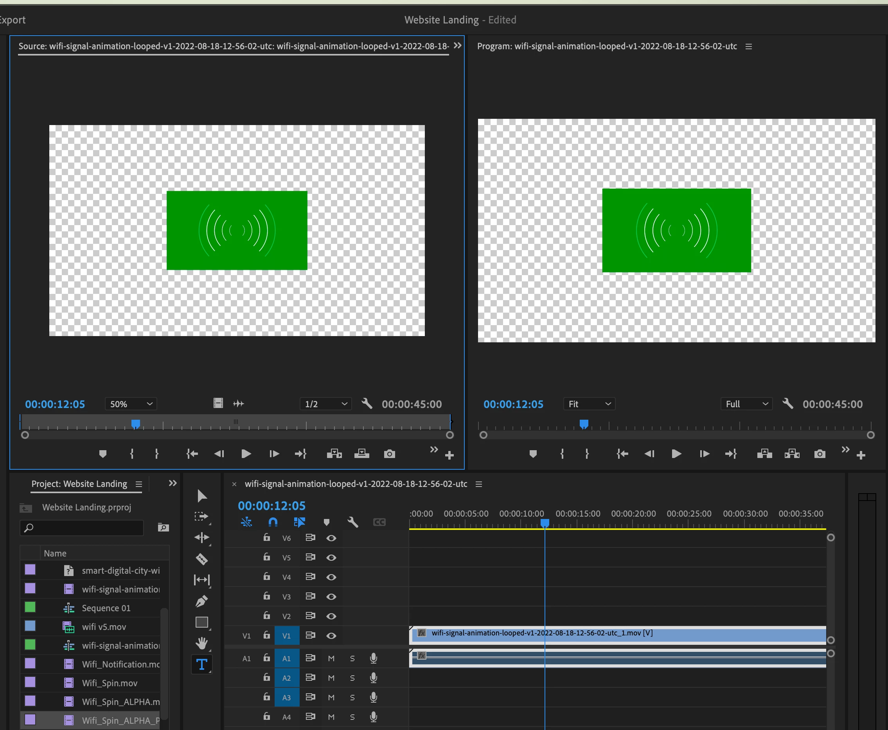
Task: Select the Track Select Forward tool
Action: tap(201, 516)
